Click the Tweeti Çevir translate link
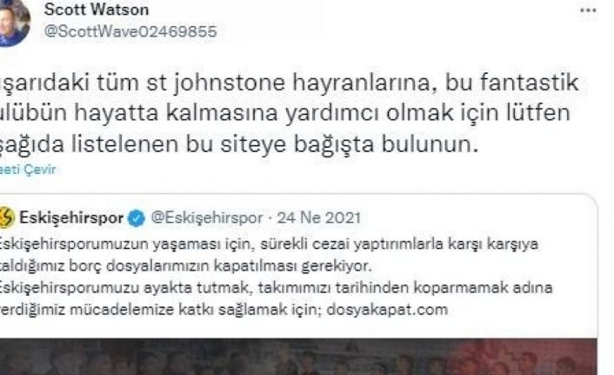614x375 pixels. pos(28,170)
